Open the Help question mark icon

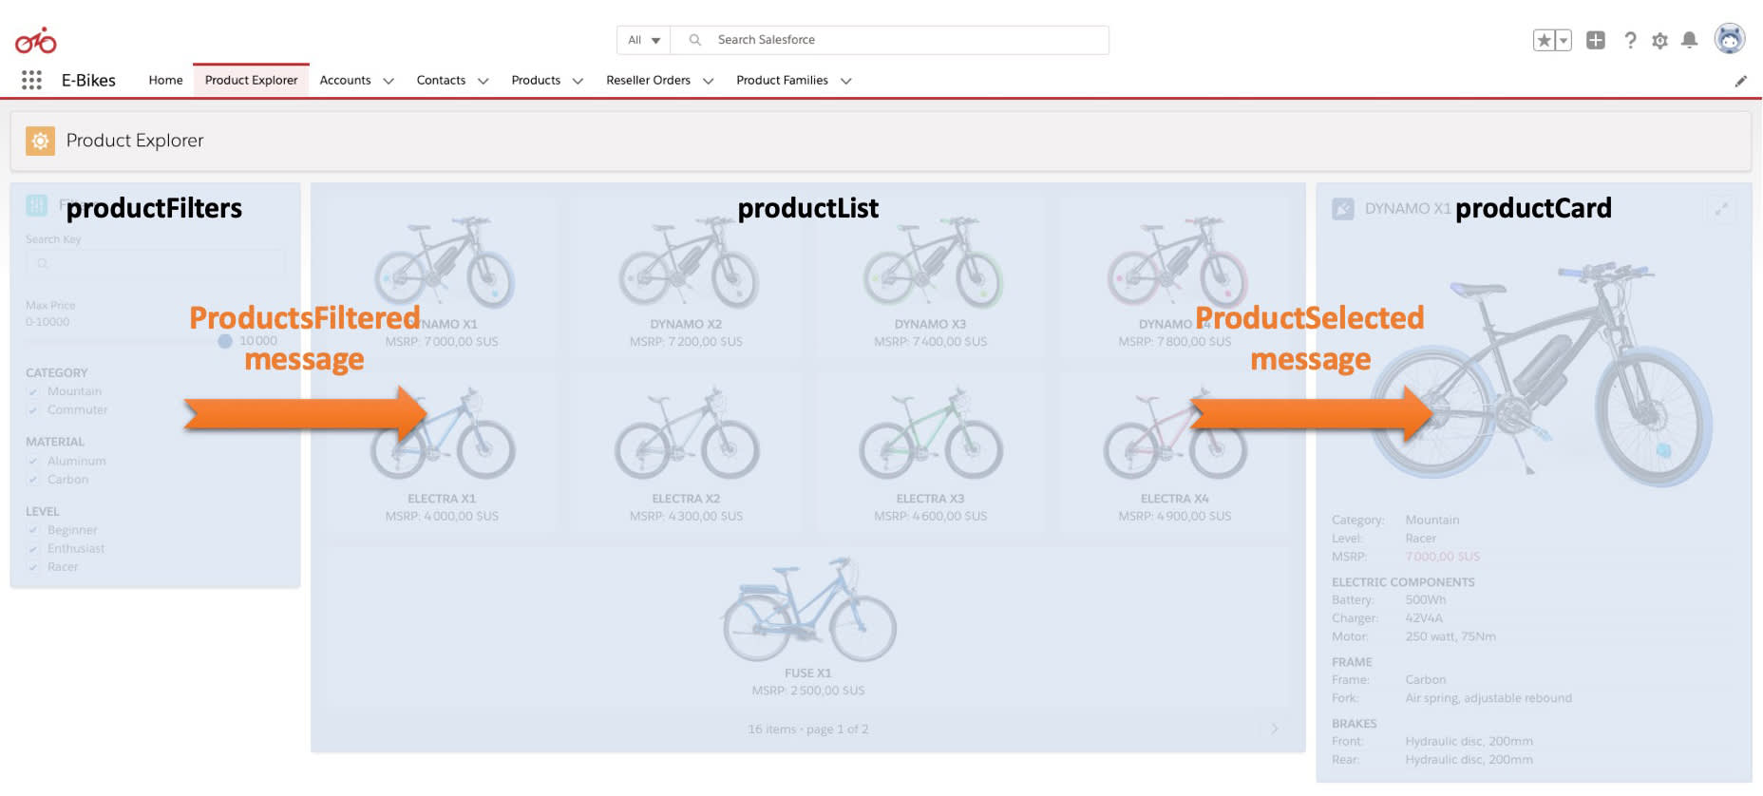(1630, 40)
